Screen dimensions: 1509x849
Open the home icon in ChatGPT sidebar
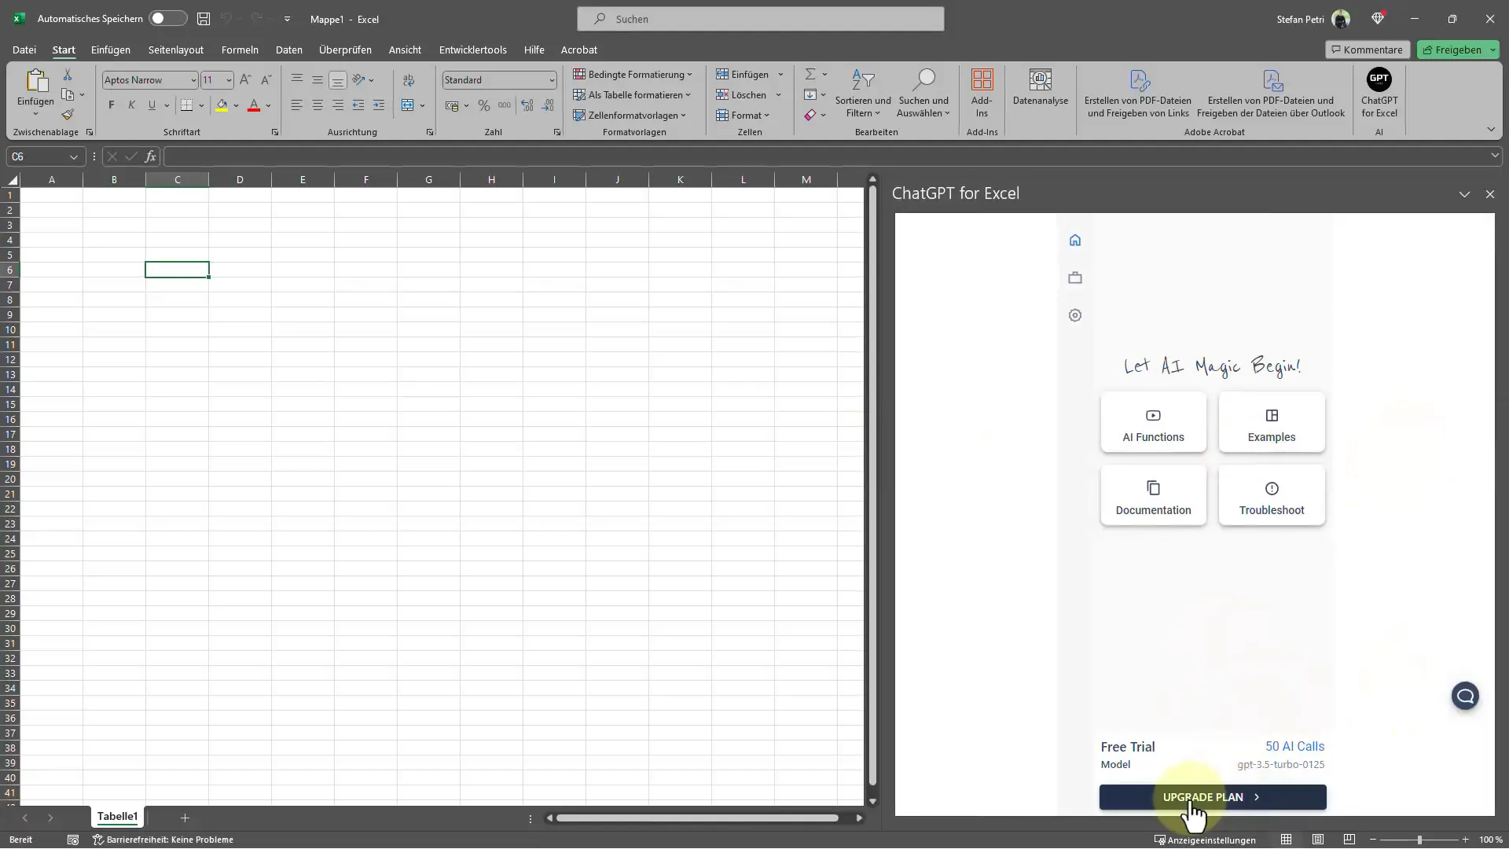(x=1075, y=240)
